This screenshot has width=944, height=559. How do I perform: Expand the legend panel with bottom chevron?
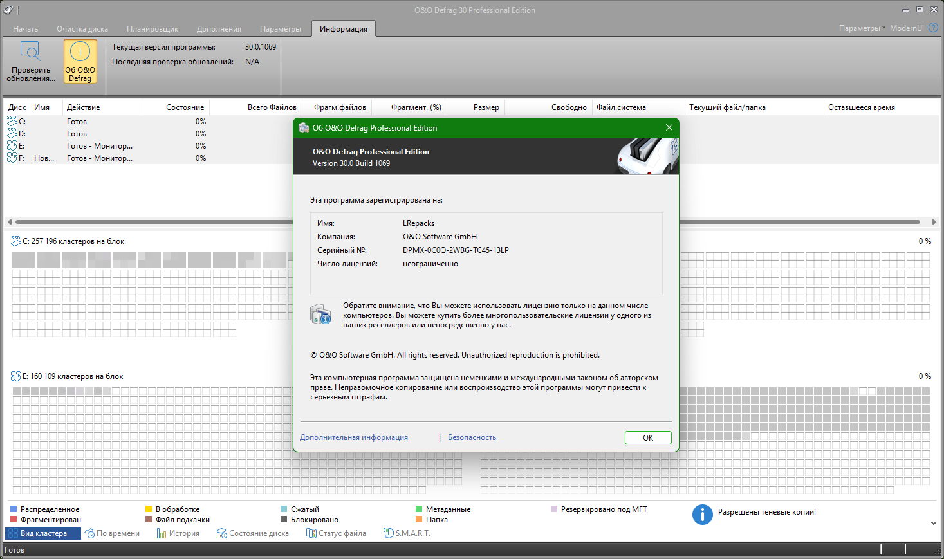pos(933,523)
